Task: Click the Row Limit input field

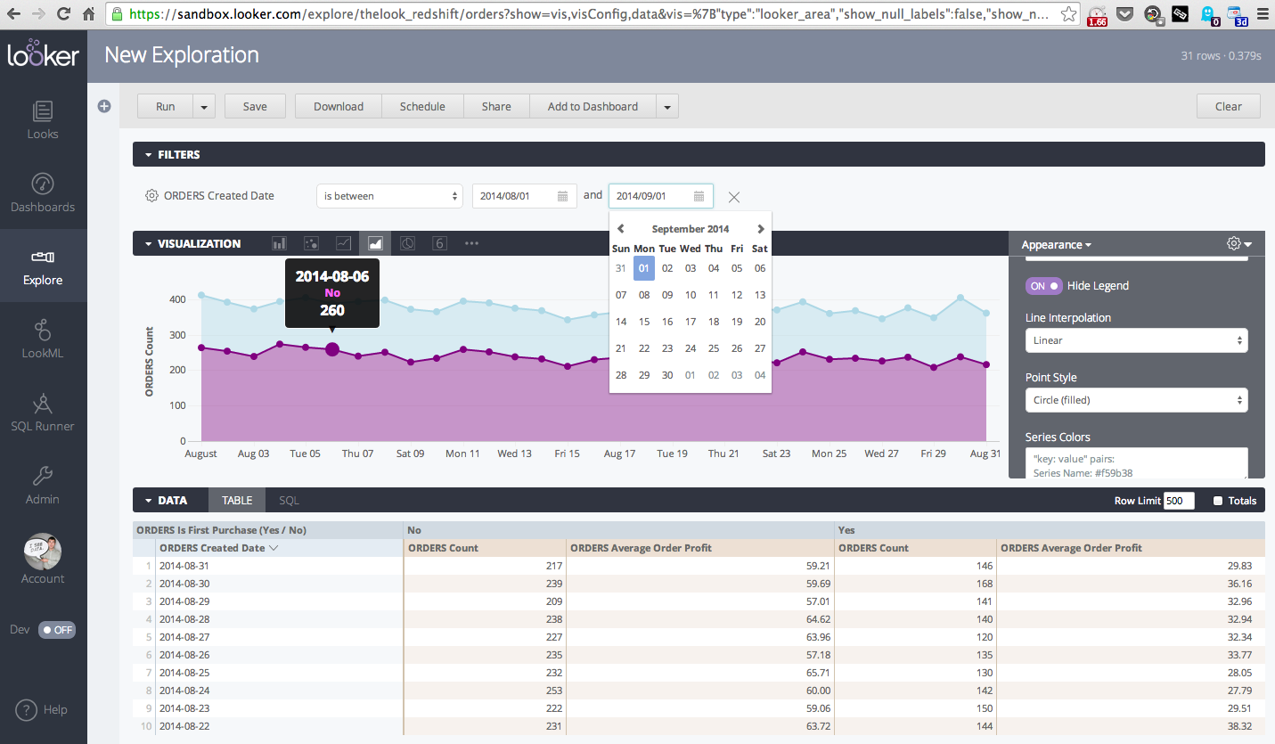Action: pyautogui.click(x=1178, y=501)
